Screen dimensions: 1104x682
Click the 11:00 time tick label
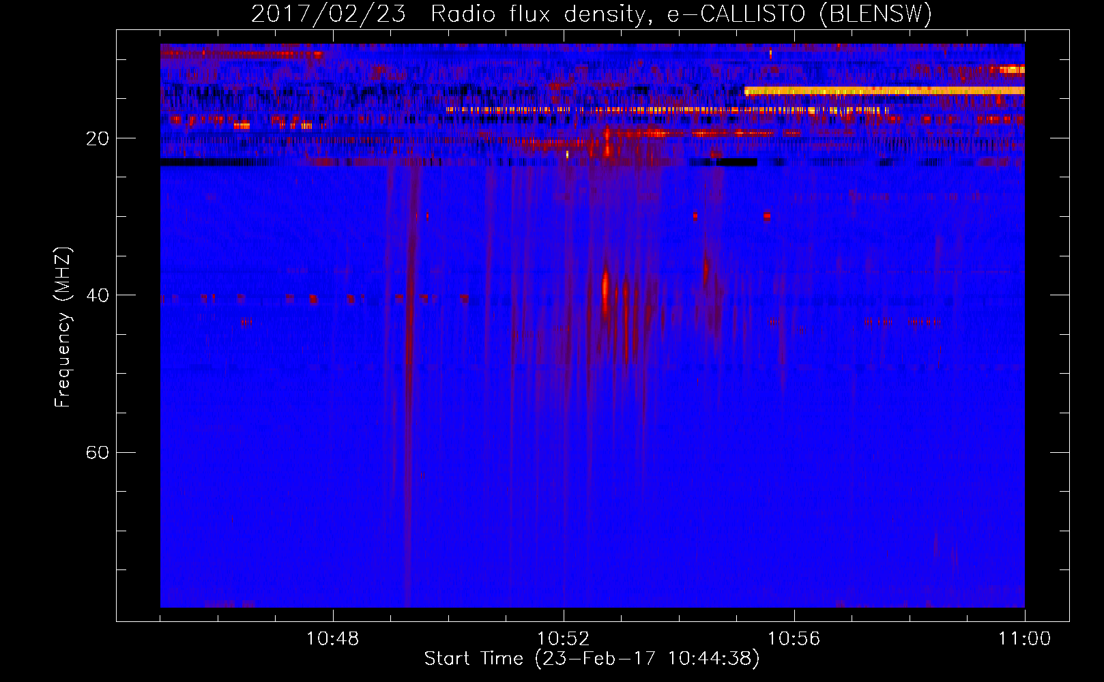tap(1025, 638)
